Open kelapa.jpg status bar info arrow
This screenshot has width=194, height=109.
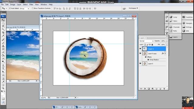point(75,97)
